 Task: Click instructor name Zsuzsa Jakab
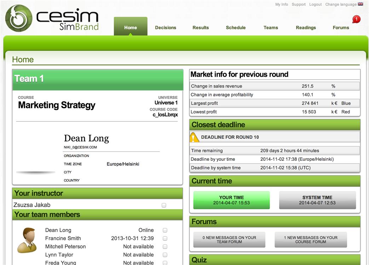pos(32,205)
